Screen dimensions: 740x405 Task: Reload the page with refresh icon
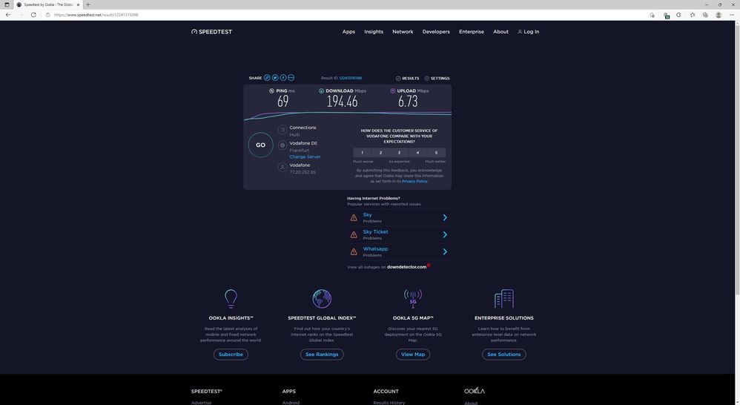[33, 15]
